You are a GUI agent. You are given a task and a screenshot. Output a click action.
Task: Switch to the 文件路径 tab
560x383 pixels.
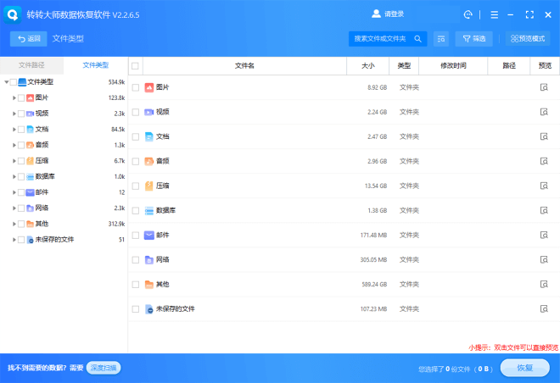[x=32, y=65]
